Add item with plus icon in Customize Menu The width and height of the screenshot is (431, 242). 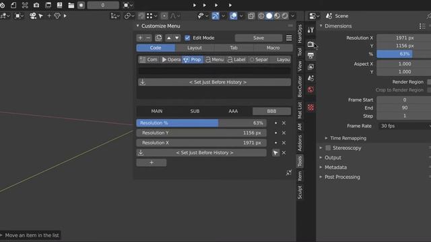pyautogui.click(x=140, y=38)
